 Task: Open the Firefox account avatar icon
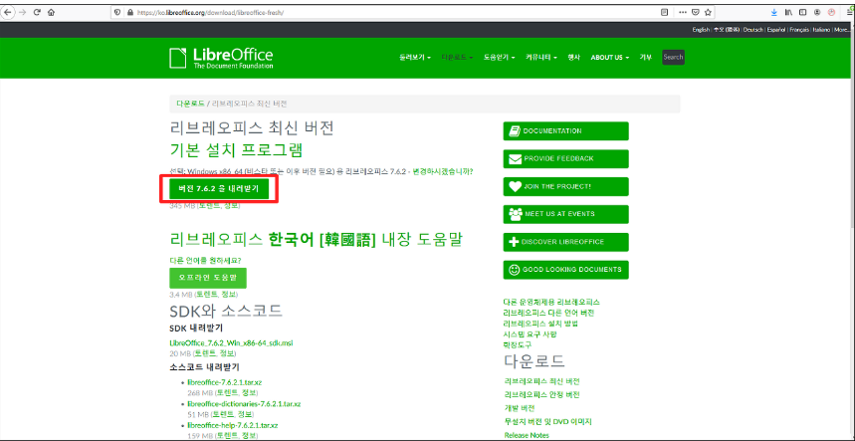pyautogui.click(x=817, y=12)
